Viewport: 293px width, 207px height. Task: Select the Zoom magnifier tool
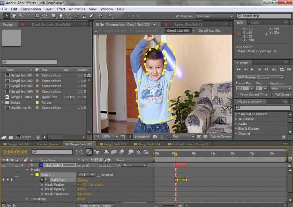tap(21, 16)
